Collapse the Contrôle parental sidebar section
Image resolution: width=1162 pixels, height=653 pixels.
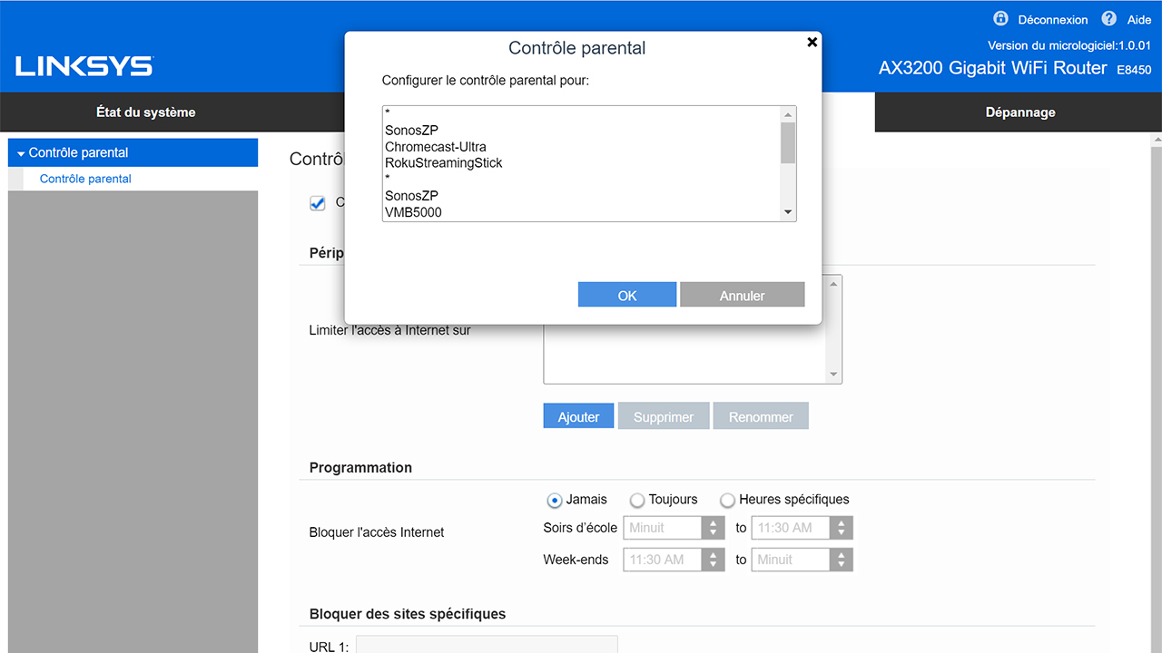(x=133, y=152)
